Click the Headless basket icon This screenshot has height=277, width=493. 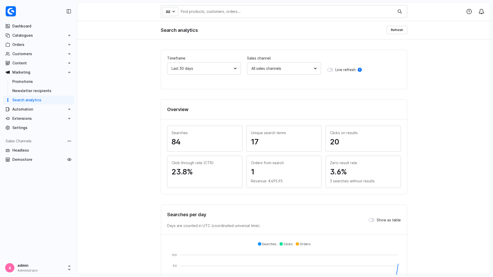pyautogui.click(x=8, y=150)
